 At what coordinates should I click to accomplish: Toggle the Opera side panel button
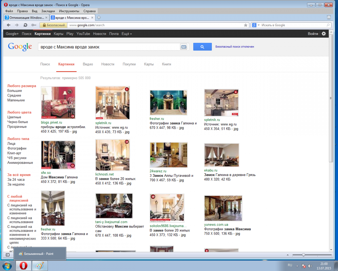(8, 255)
